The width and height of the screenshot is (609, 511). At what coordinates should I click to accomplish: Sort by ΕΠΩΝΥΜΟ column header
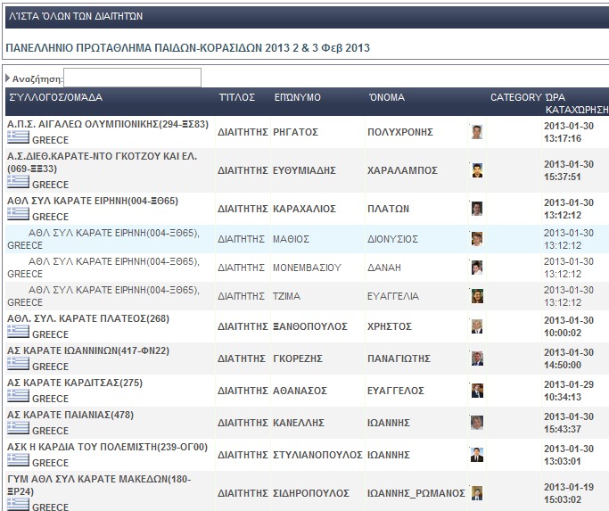click(x=297, y=97)
